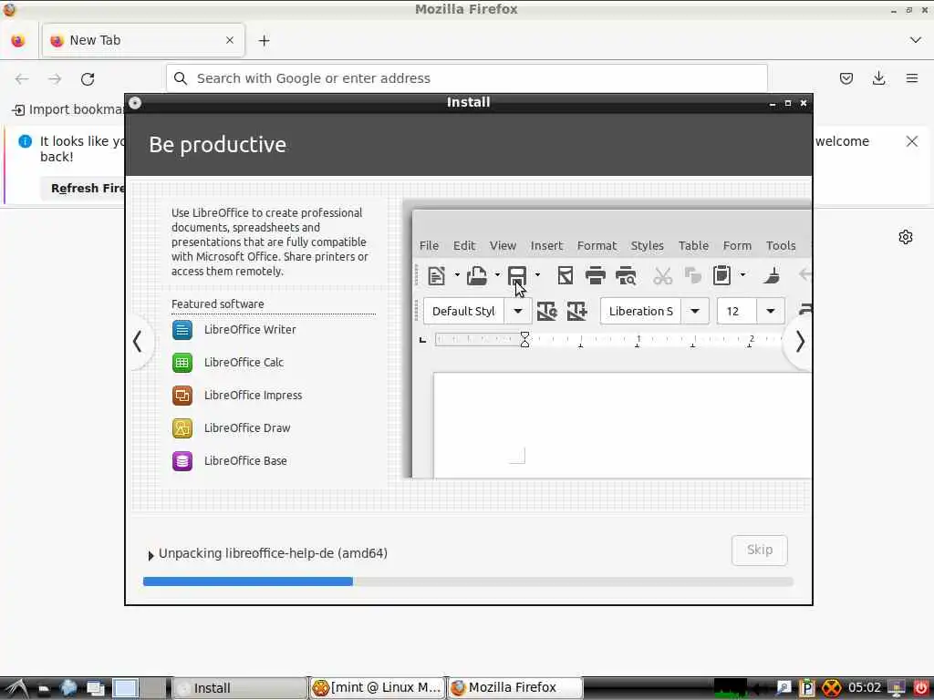Click the Install window menu icon
This screenshot has height=700, width=934.
click(x=135, y=103)
